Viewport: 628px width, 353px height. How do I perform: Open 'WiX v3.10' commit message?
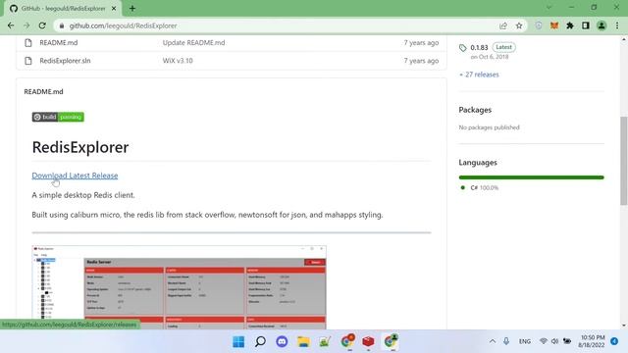[178, 61]
